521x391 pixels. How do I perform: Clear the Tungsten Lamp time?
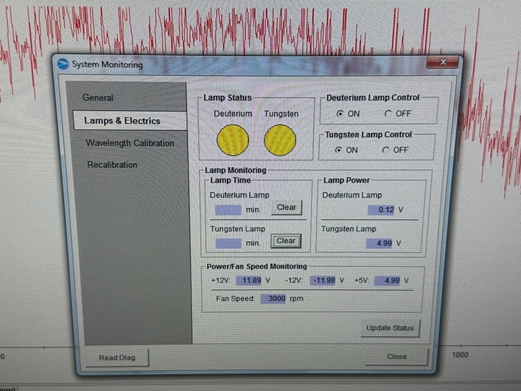point(286,241)
